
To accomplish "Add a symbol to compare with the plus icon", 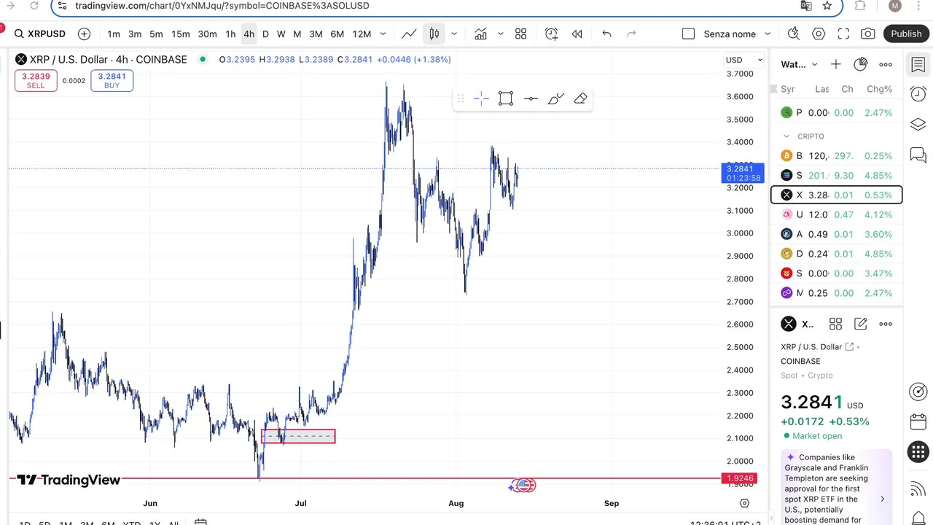I will pyautogui.click(x=84, y=34).
